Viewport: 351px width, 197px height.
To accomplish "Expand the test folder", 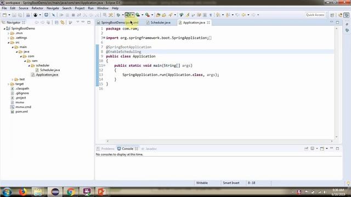I will (13, 79).
